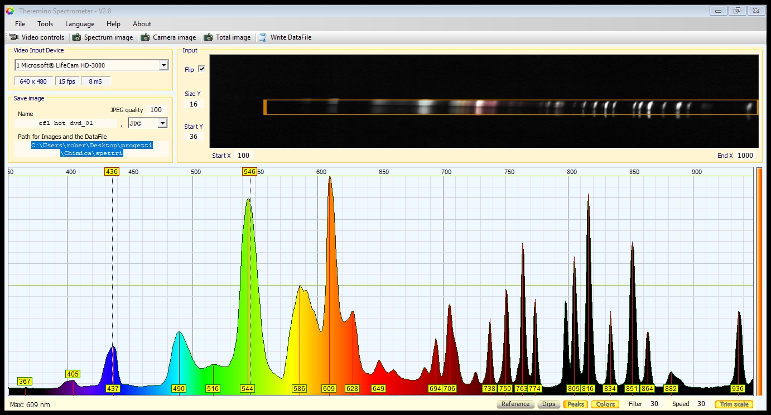Expand the Video Input Device dropdown

163,65
